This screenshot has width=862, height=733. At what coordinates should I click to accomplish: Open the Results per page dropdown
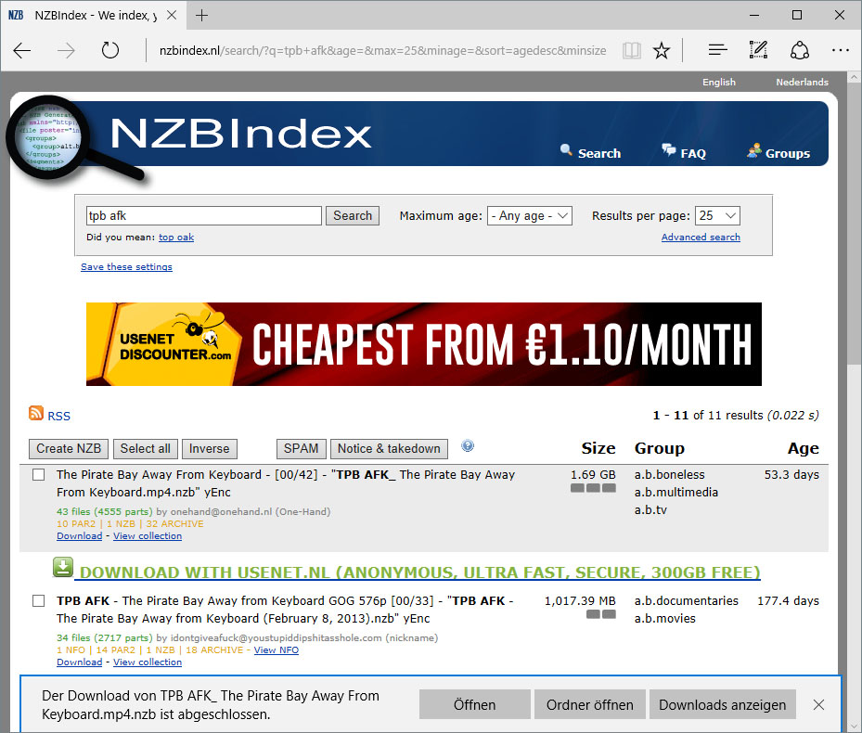pos(717,215)
